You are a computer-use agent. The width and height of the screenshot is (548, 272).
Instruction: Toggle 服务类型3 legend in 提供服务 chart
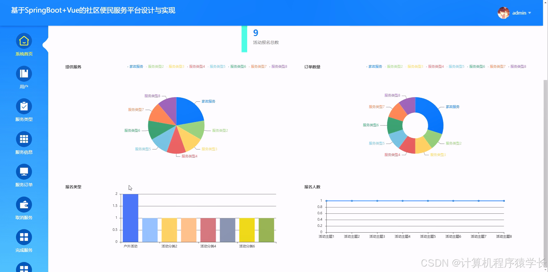click(176, 67)
